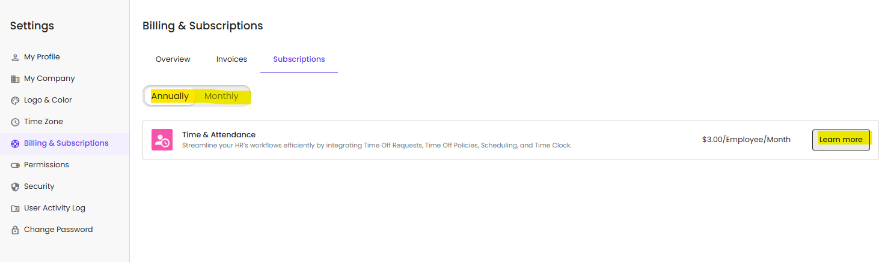
Task: Open the Overview tab
Action: [x=173, y=59]
